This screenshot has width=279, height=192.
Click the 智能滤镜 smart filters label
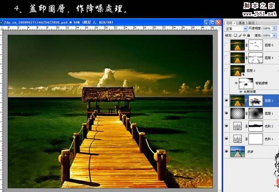[x=261, y=83]
